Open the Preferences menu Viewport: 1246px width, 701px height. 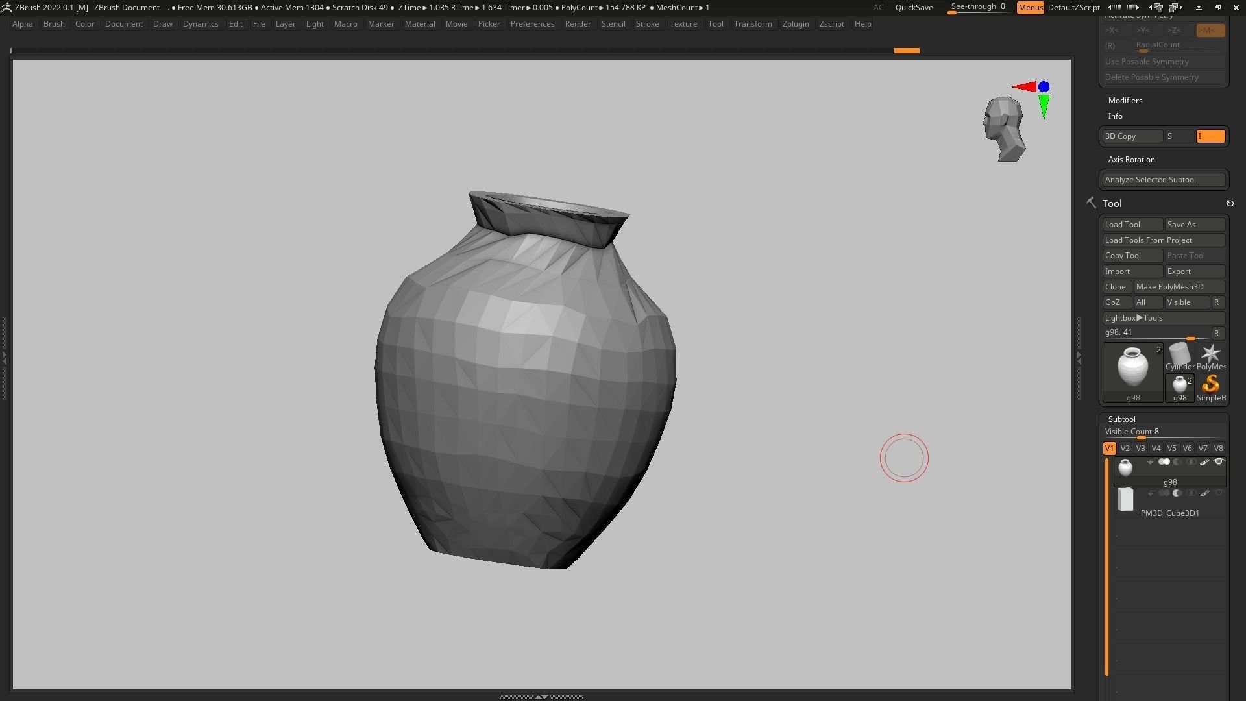click(x=532, y=24)
